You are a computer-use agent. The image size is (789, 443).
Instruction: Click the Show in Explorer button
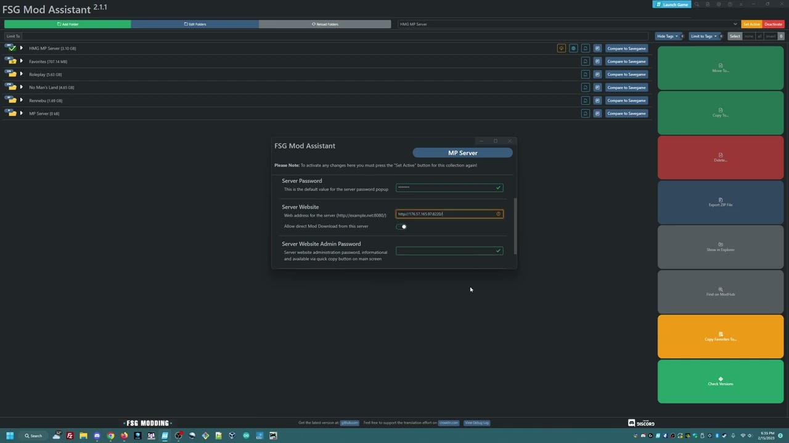click(721, 247)
